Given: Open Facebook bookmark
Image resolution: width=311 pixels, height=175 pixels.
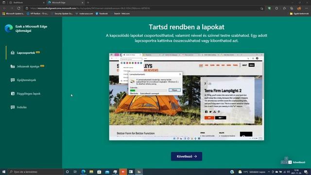Looking at the screenshot, I should (102, 14).
